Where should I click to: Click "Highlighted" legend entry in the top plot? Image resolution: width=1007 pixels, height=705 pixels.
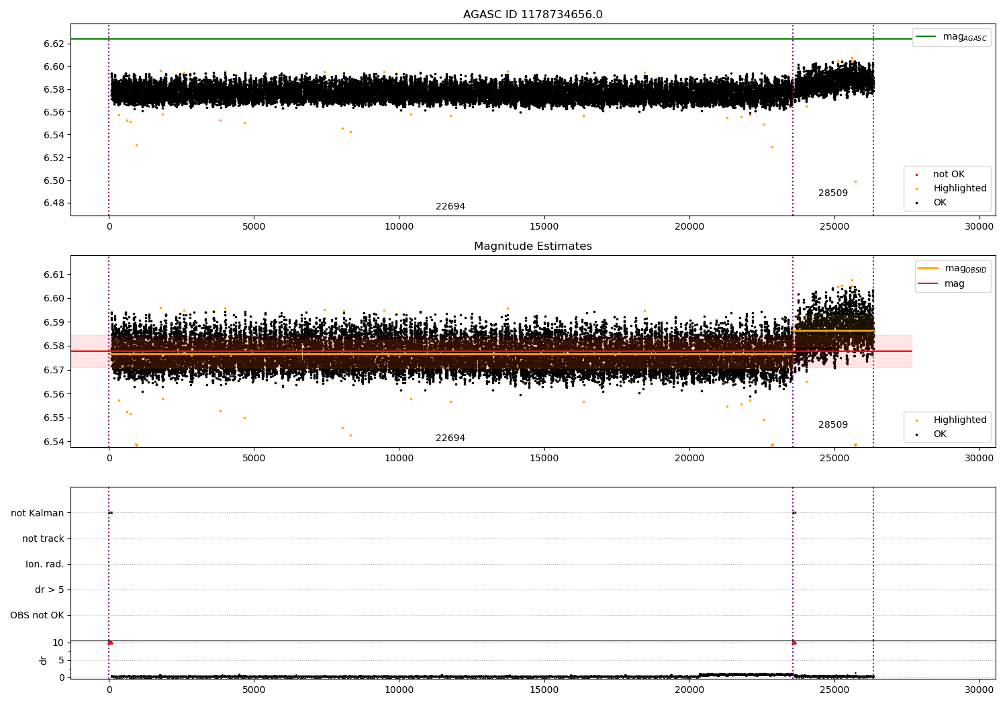(960, 189)
